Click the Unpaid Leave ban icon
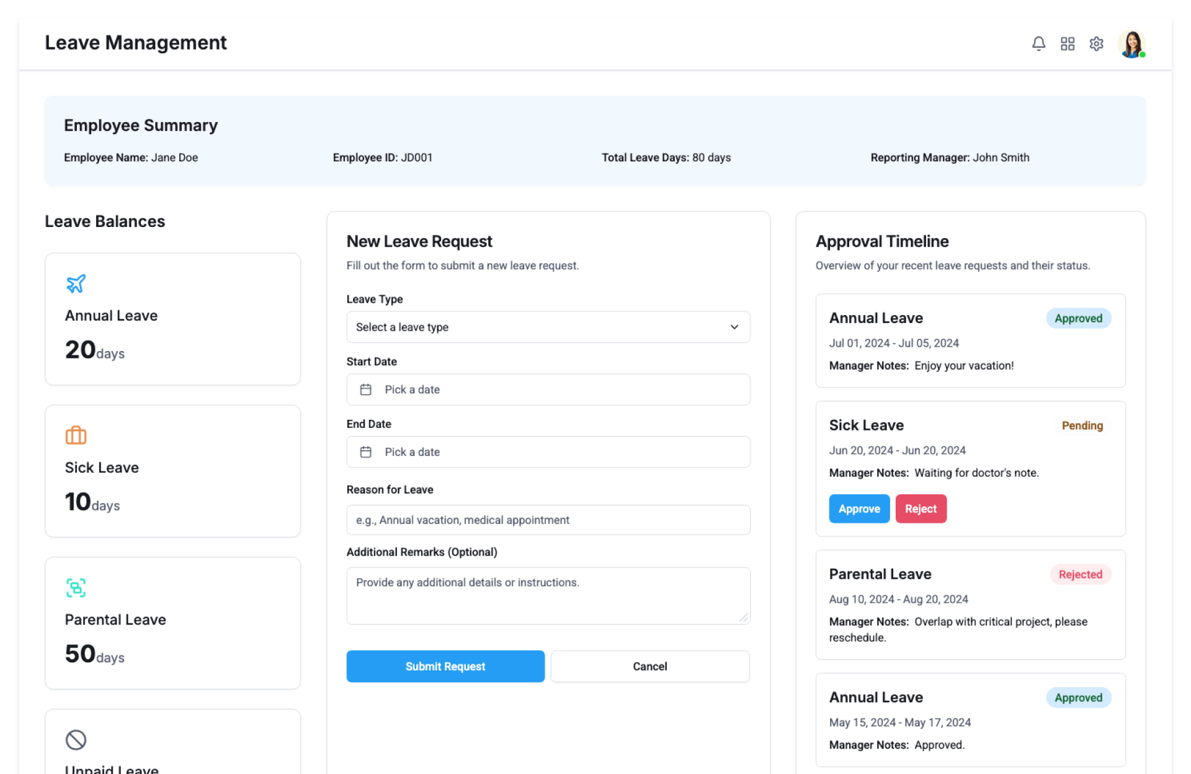 tap(76, 739)
